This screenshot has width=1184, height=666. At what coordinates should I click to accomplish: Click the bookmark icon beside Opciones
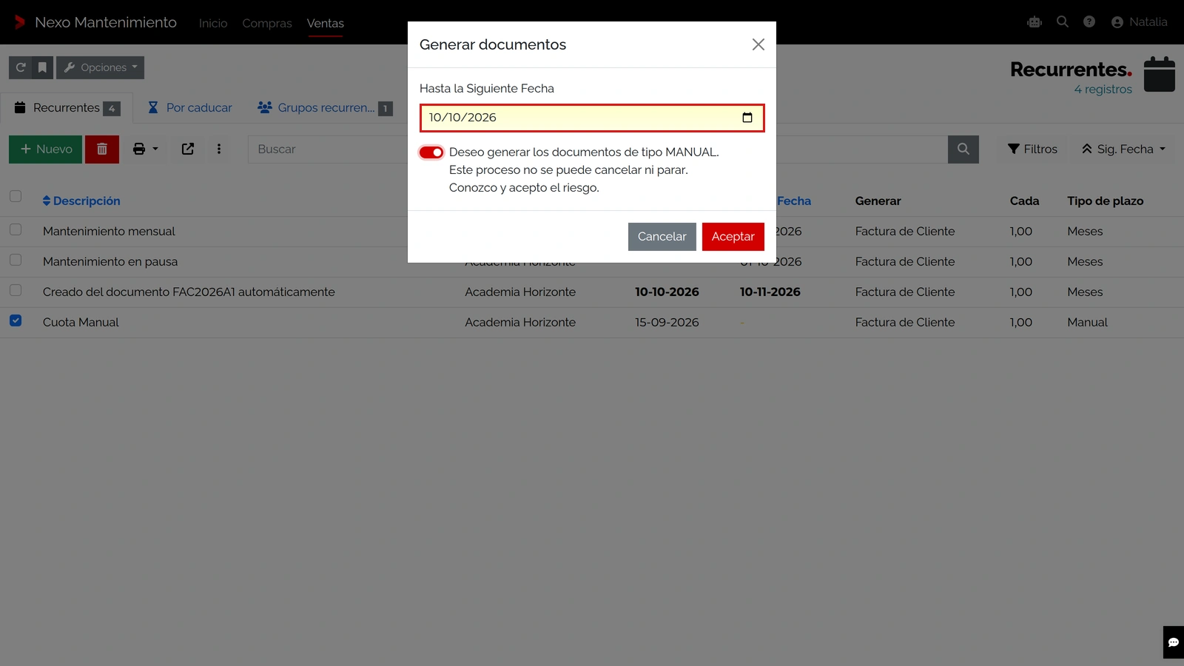coord(42,67)
